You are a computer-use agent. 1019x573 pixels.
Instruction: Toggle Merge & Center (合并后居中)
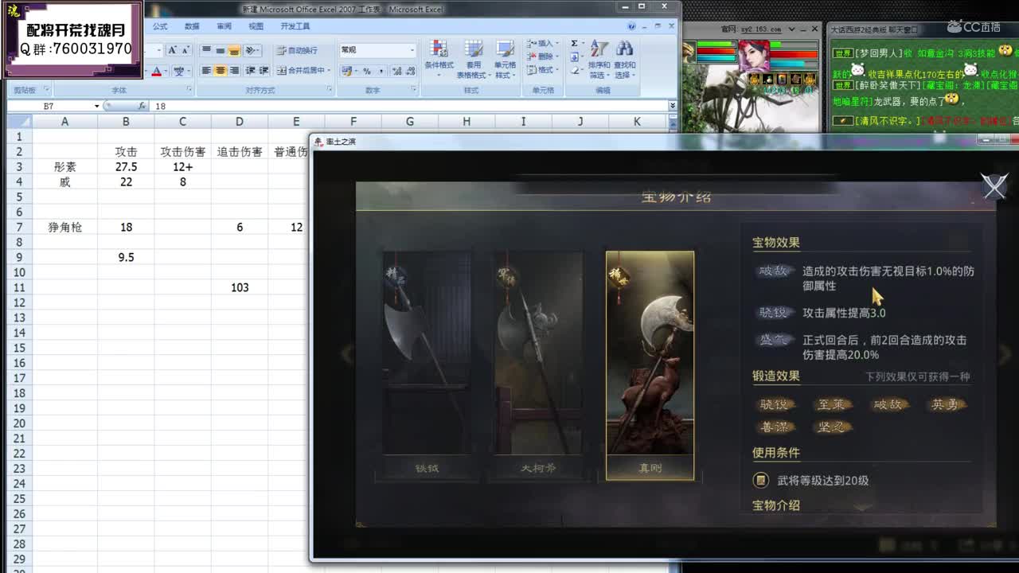(x=303, y=71)
